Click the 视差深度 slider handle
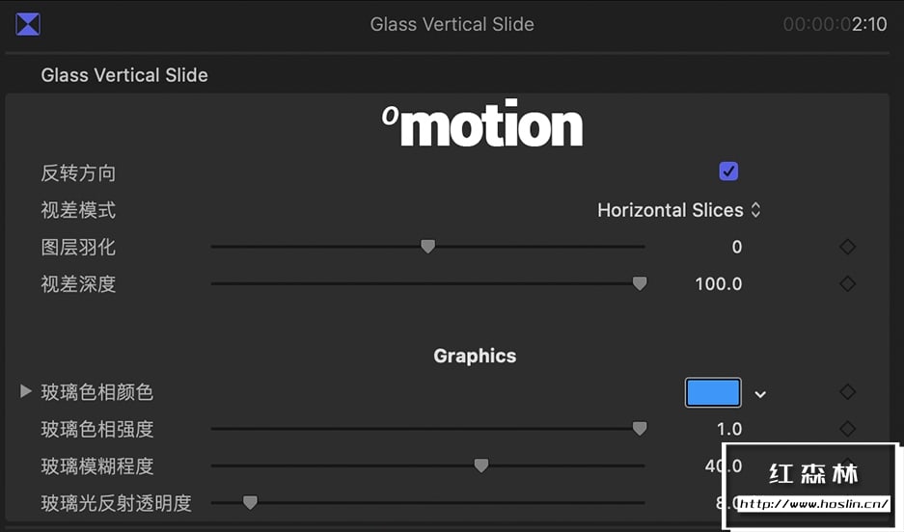The height and width of the screenshot is (532, 904). click(x=639, y=283)
